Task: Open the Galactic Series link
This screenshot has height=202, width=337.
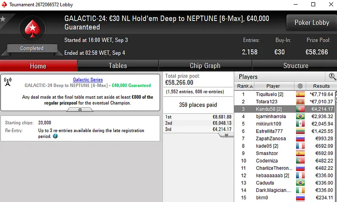Action: coord(88,79)
